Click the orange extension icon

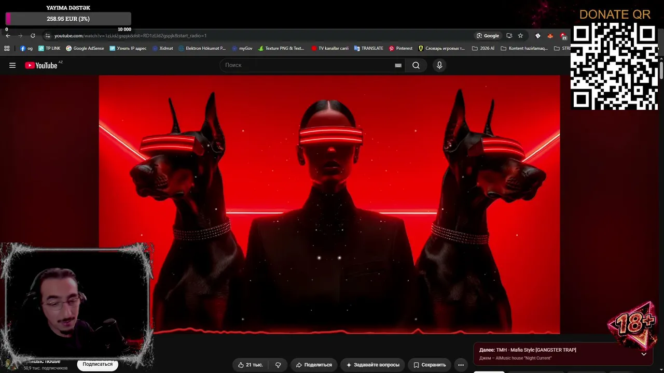tap(550, 36)
